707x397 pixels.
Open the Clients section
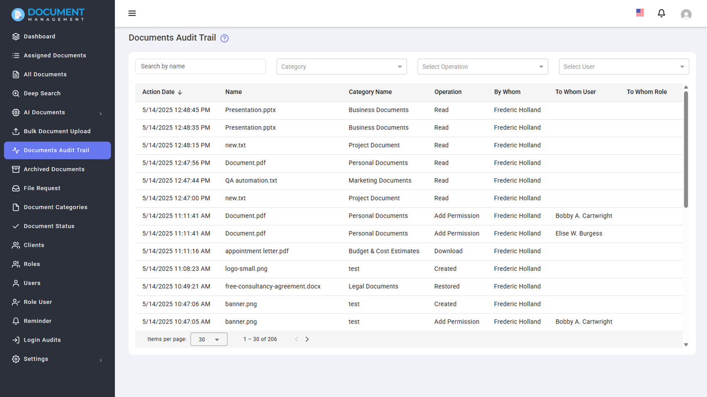36,245
